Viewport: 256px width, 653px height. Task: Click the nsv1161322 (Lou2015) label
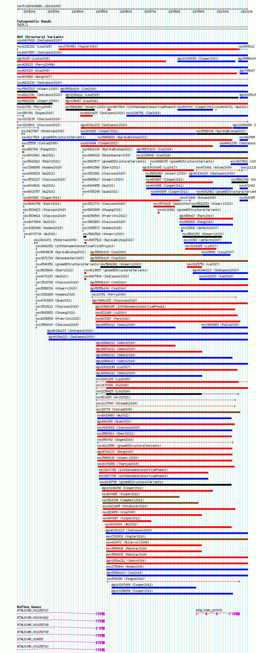tap(35, 46)
